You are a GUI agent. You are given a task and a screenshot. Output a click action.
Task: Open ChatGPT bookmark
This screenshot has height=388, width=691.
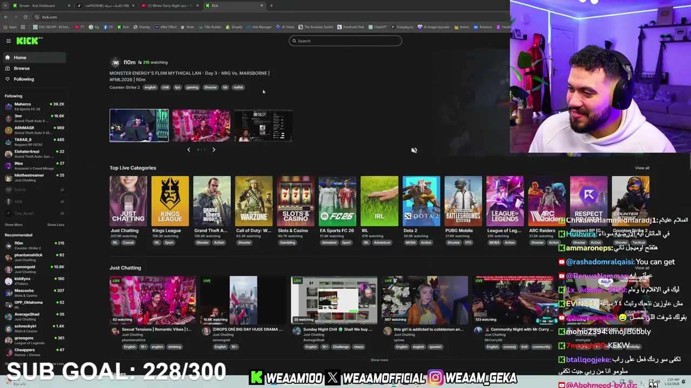tap(378, 27)
